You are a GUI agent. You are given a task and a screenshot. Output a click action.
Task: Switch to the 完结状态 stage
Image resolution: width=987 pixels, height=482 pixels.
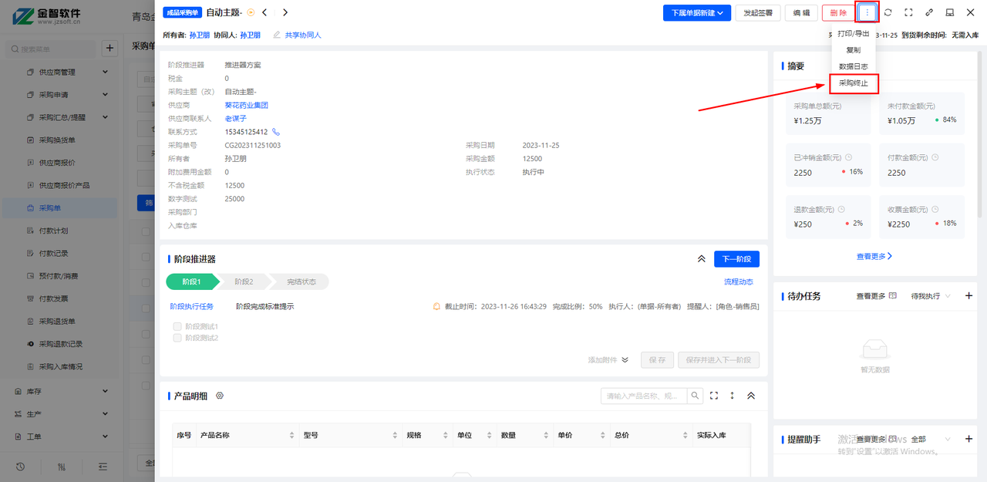301,281
